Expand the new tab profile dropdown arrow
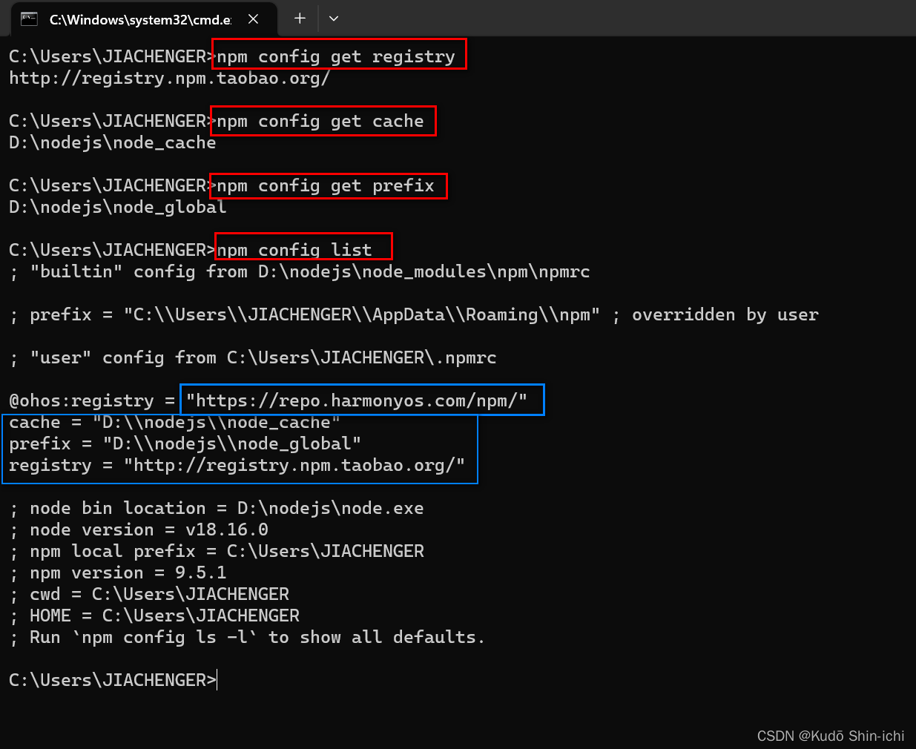This screenshot has height=749, width=916. pos(334,19)
